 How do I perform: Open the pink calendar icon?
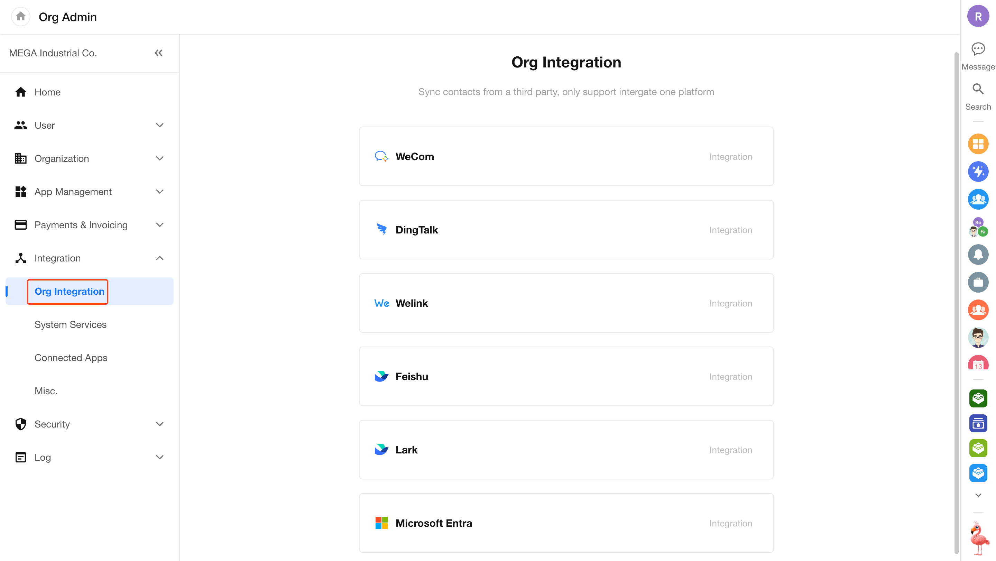(x=978, y=364)
